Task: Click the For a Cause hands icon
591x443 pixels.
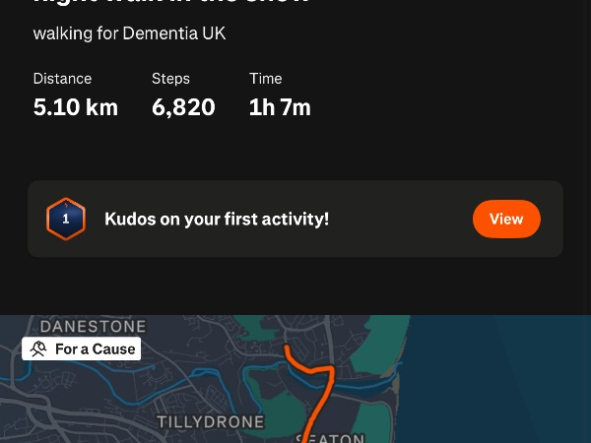Action: coord(38,348)
